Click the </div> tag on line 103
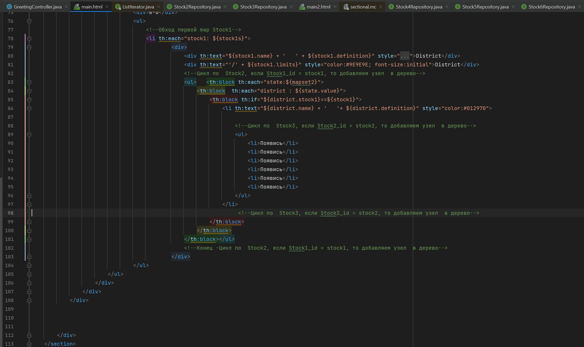This screenshot has width=584, height=347. point(181,257)
